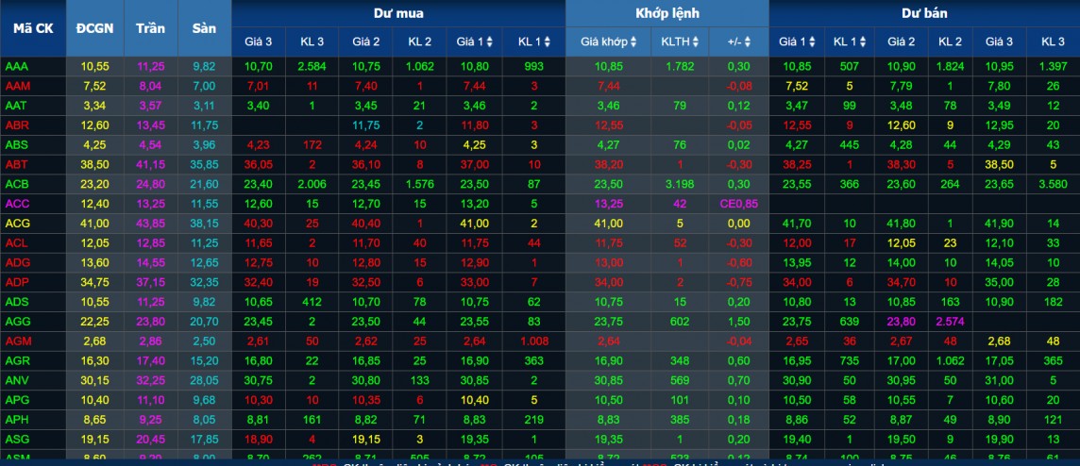Select the Dư bán group header
The image size is (1080, 466).
(924, 13)
